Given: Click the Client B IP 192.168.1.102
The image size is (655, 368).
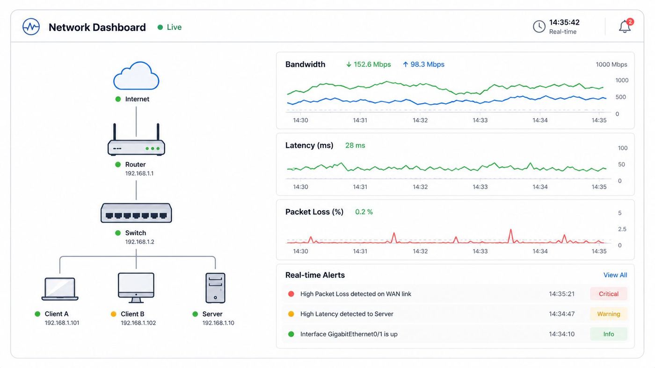Looking at the screenshot, I should point(138,323).
